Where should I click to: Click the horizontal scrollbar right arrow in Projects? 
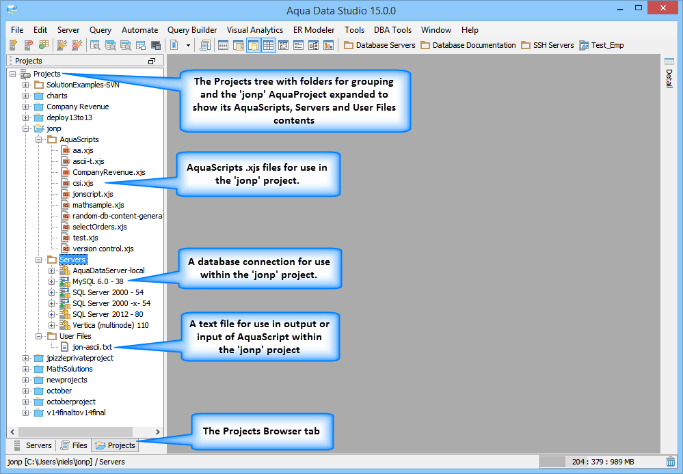tap(158, 432)
